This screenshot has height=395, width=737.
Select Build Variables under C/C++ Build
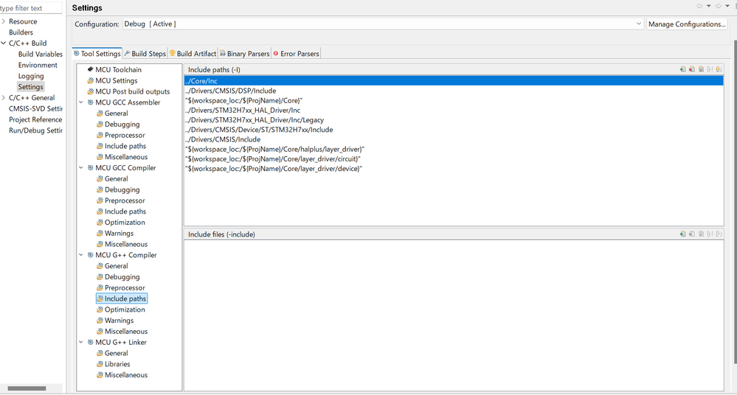pyautogui.click(x=40, y=54)
